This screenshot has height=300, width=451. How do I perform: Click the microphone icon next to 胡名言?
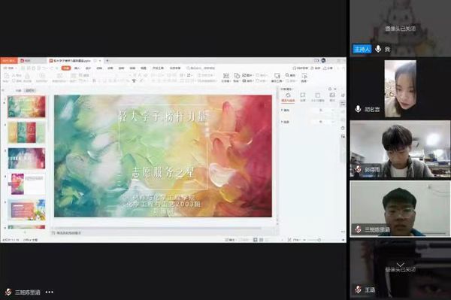(x=358, y=109)
